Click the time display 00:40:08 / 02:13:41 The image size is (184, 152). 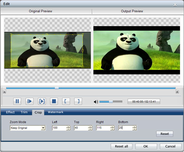coord(144,101)
